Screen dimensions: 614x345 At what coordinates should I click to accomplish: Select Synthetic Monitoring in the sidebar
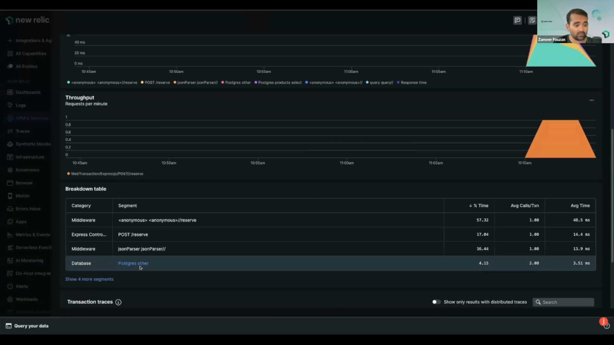coord(33,144)
